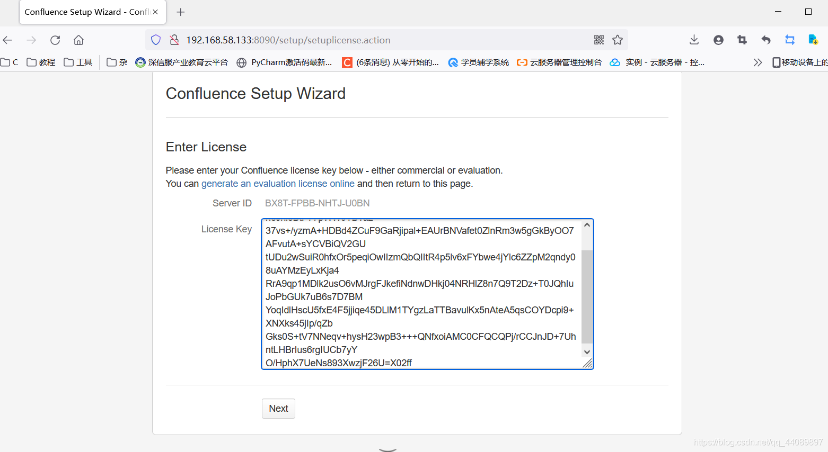Image resolution: width=828 pixels, height=452 pixels.
Task: Open the (6条消息) 从零开始的 bookmark
Action: 391,62
